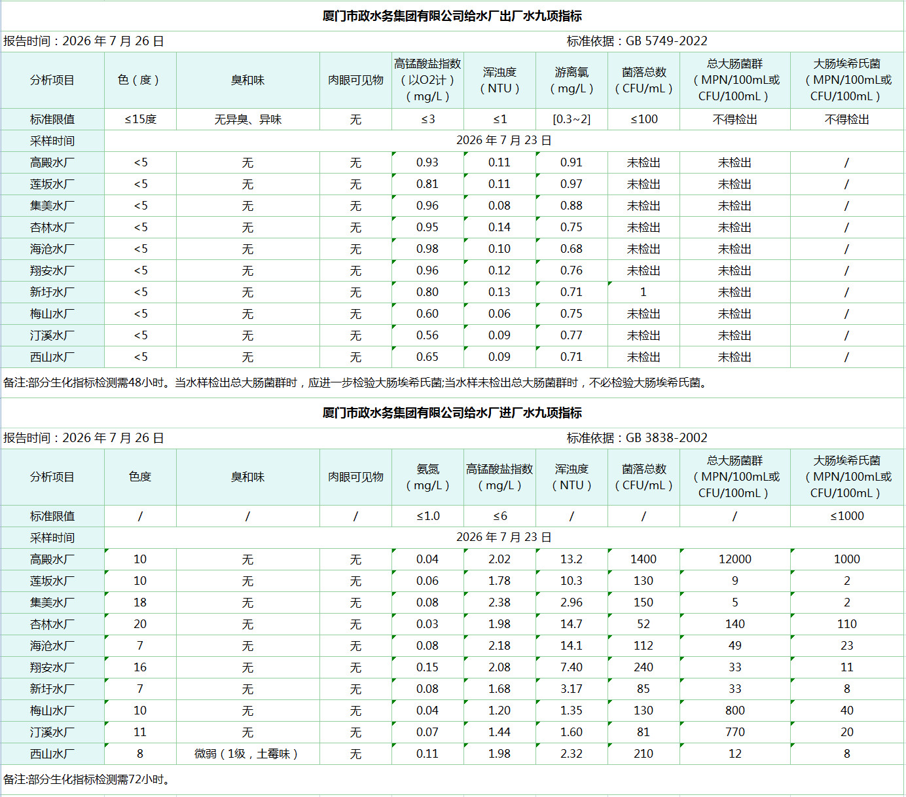The width and height of the screenshot is (906, 797).
Task: Click 0.93 in 高殿水厂 出厂水 row
Action: [427, 162]
